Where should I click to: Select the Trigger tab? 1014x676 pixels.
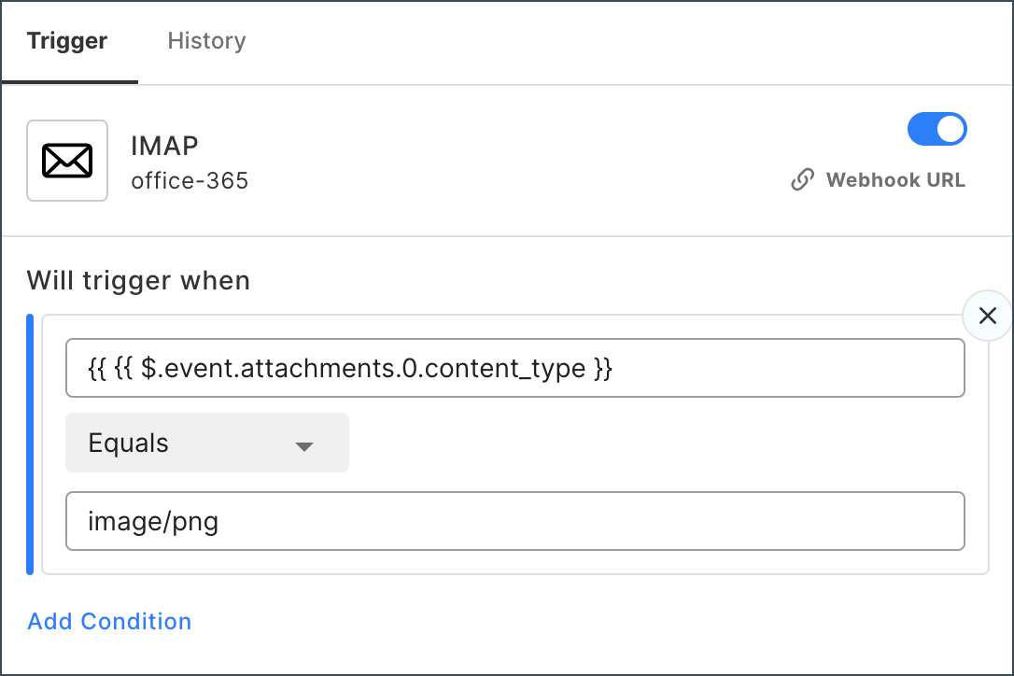click(67, 41)
